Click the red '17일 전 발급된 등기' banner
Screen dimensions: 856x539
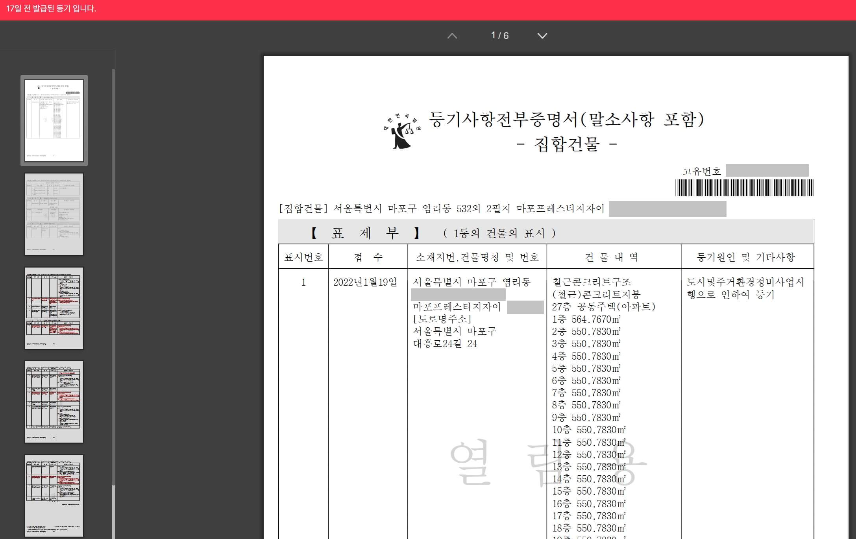click(51, 9)
